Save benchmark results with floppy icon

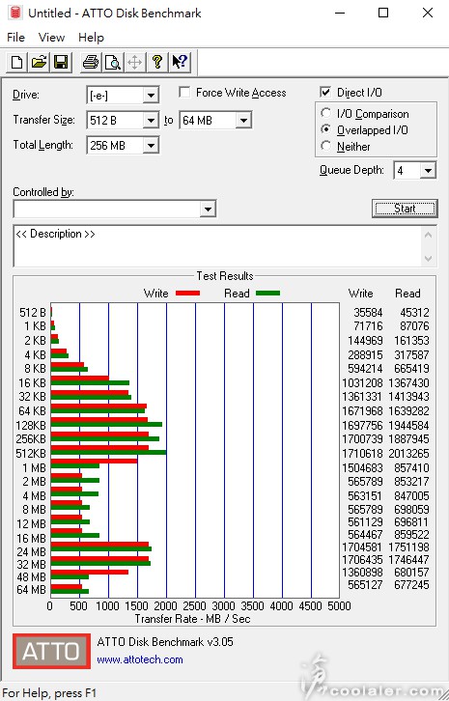(61, 62)
